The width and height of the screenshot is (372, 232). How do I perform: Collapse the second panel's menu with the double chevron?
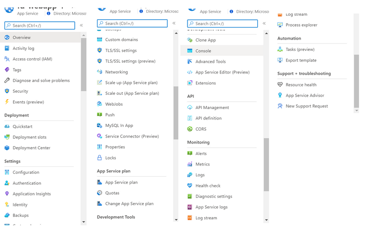(x=174, y=23)
